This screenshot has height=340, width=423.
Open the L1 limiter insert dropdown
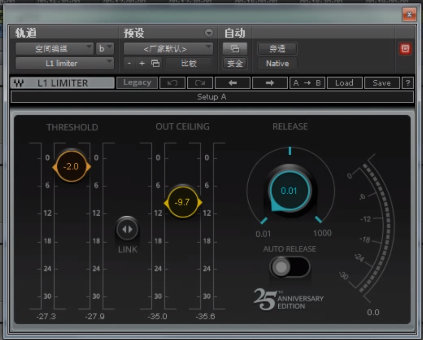pyautogui.click(x=65, y=63)
